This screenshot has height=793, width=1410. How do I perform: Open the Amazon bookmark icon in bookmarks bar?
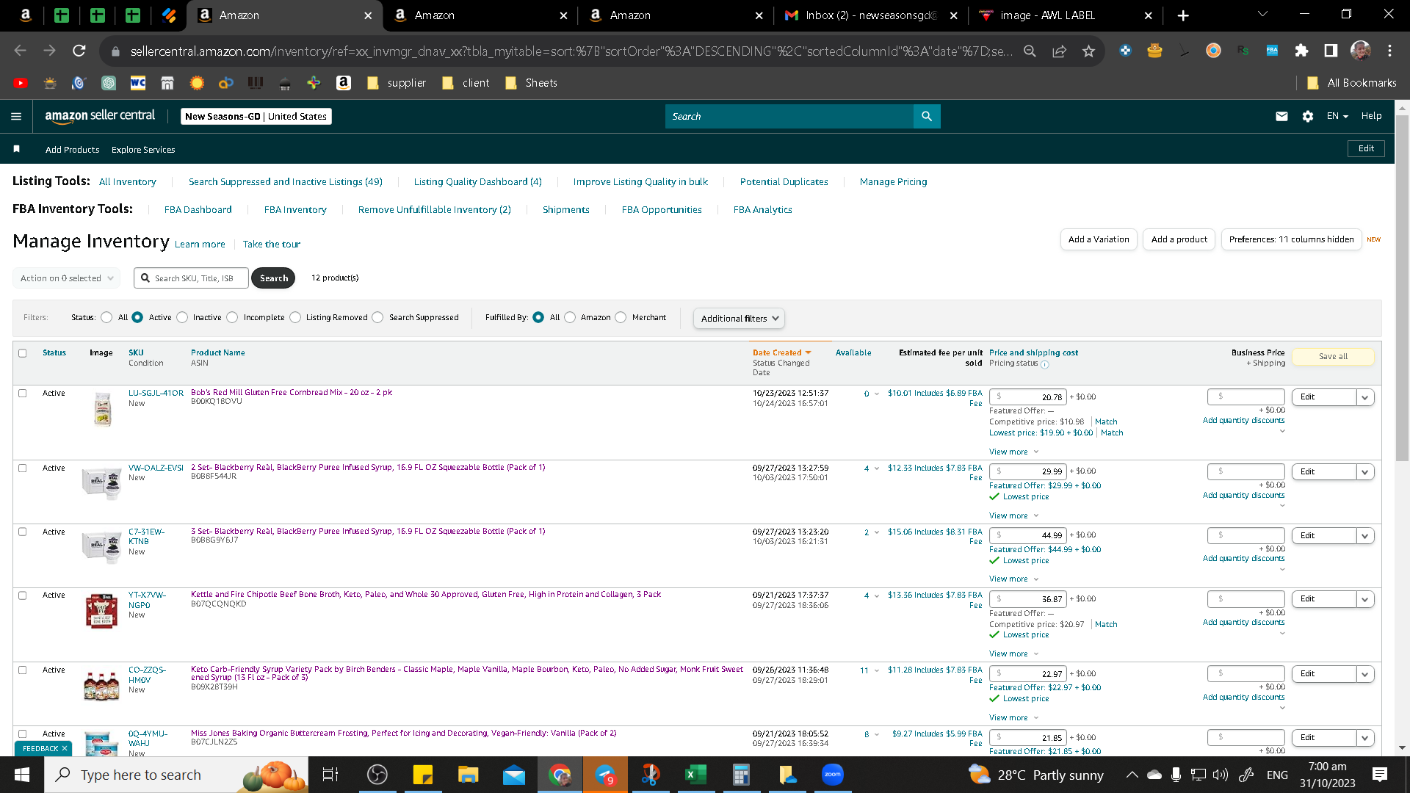(343, 83)
